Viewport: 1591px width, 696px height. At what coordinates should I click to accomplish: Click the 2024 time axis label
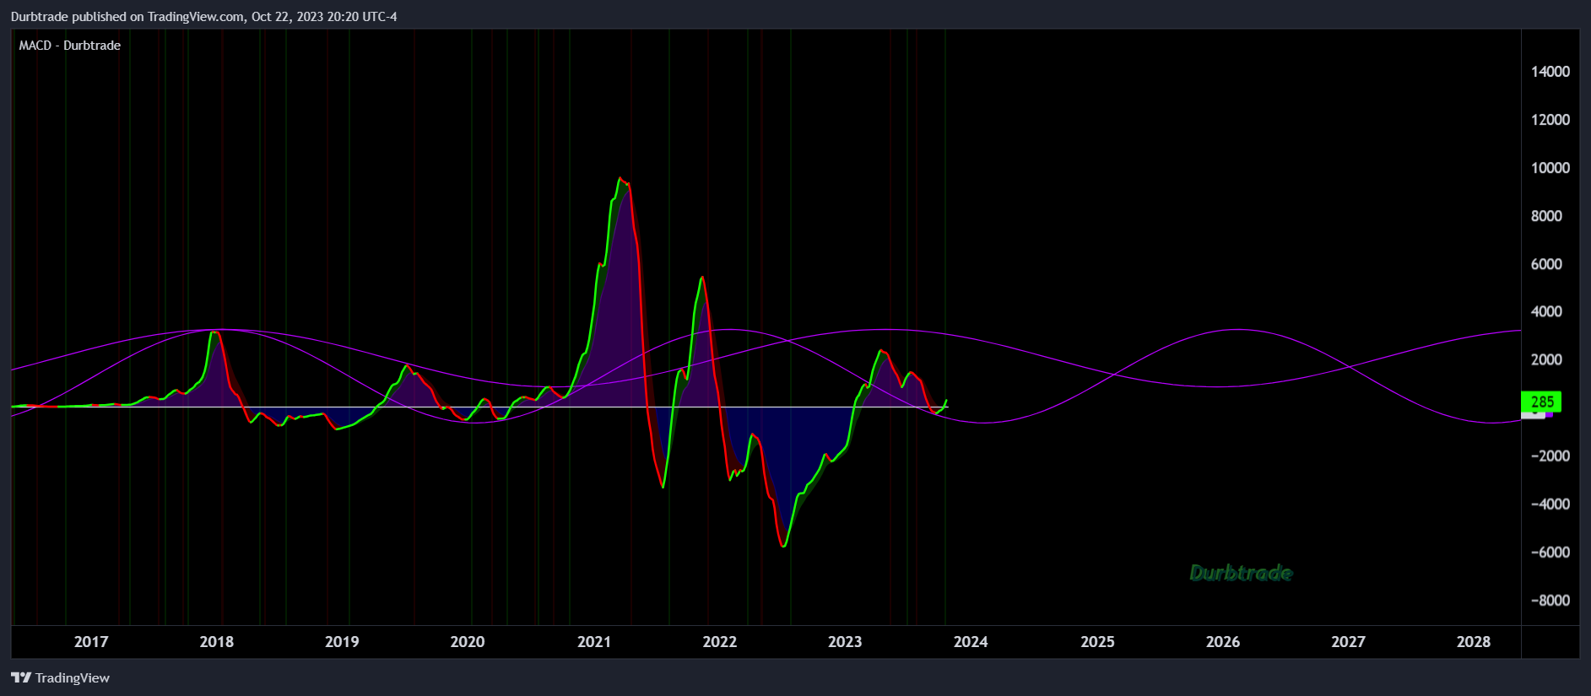(x=971, y=642)
